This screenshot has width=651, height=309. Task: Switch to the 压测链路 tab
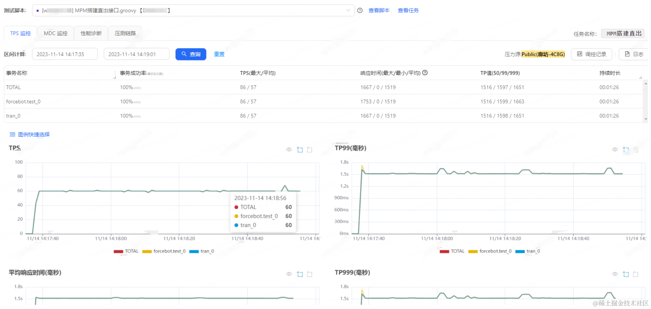point(125,33)
